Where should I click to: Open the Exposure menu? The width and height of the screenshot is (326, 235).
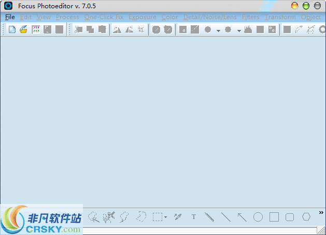point(142,17)
